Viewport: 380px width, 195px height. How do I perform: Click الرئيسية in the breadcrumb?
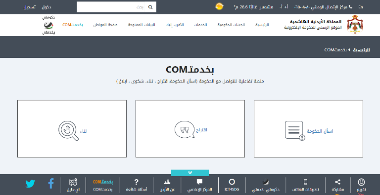[361, 50]
